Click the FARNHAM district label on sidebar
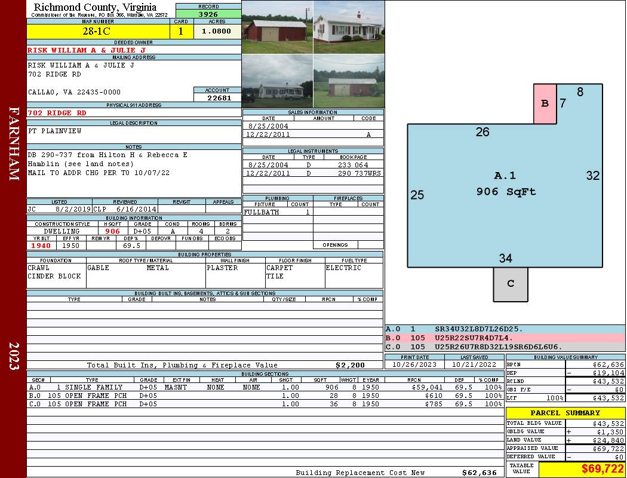Image resolution: width=627 pixels, height=478 pixels. (14, 143)
